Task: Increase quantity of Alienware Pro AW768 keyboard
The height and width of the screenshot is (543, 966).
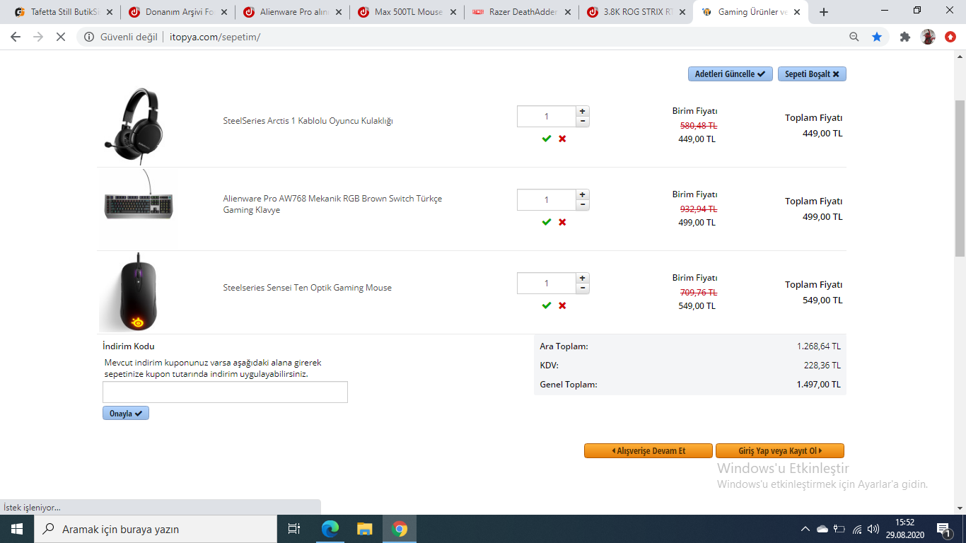Action: coord(583,194)
